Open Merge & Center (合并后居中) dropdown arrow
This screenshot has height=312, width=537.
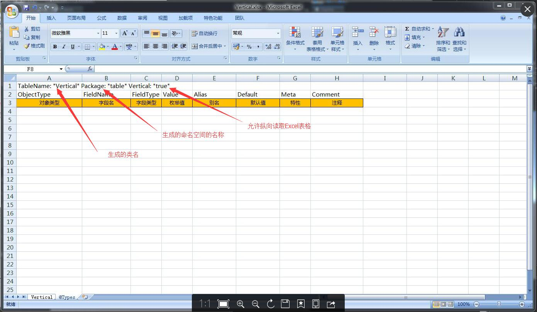point(225,46)
